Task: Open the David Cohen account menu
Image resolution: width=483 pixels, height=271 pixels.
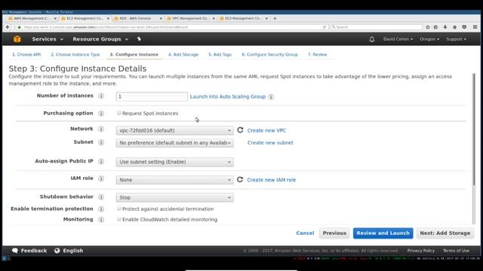Action: pos(398,39)
